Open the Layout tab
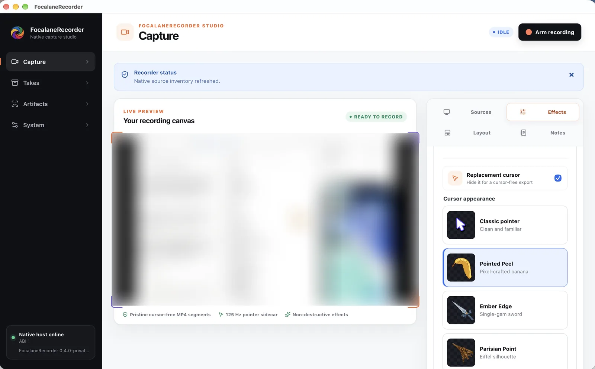 [x=467, y=133]
